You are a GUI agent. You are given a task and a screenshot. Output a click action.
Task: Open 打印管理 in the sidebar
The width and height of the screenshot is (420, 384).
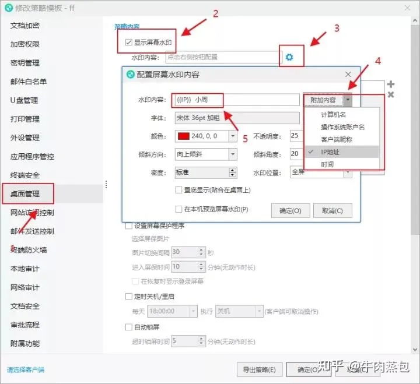25,119
